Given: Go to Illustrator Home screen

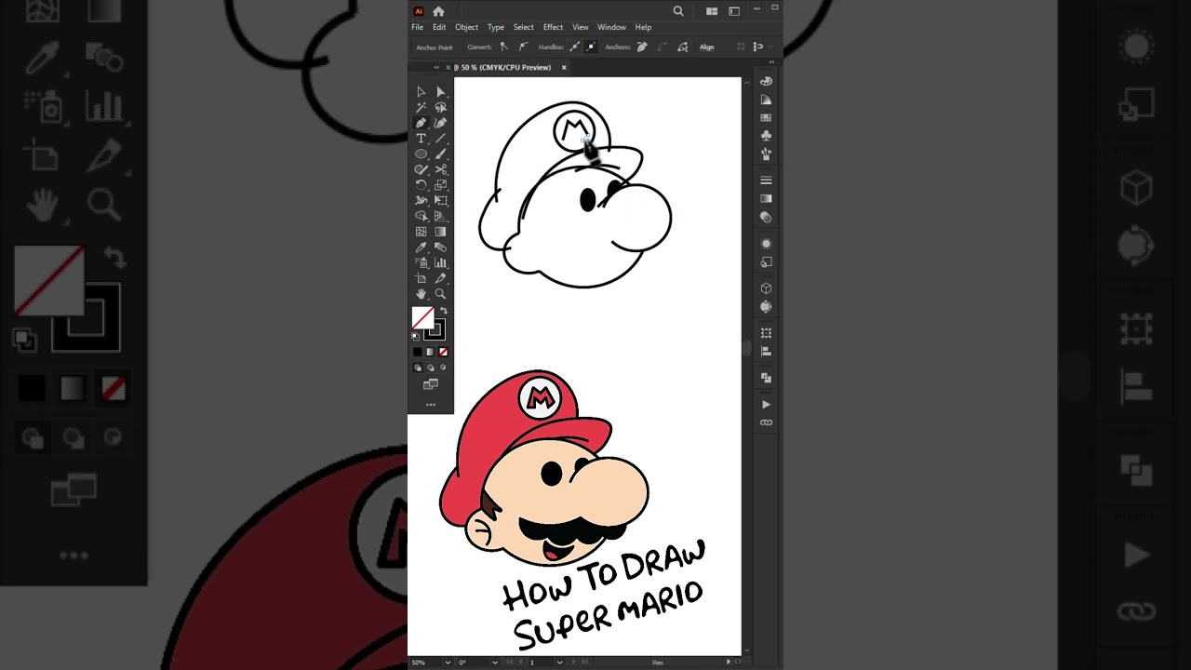Looking at the screenshot, I should (438, 11).
